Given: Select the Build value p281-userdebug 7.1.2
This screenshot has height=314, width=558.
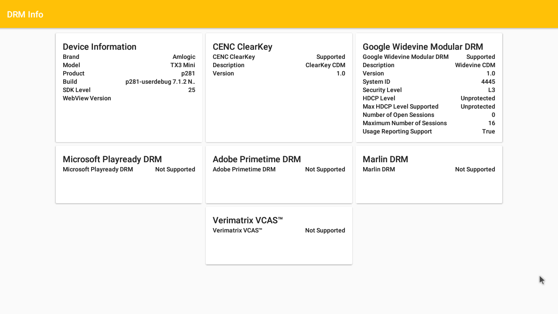Looking at the screenshot, I should pyautogui.click(x=160, y=82).
